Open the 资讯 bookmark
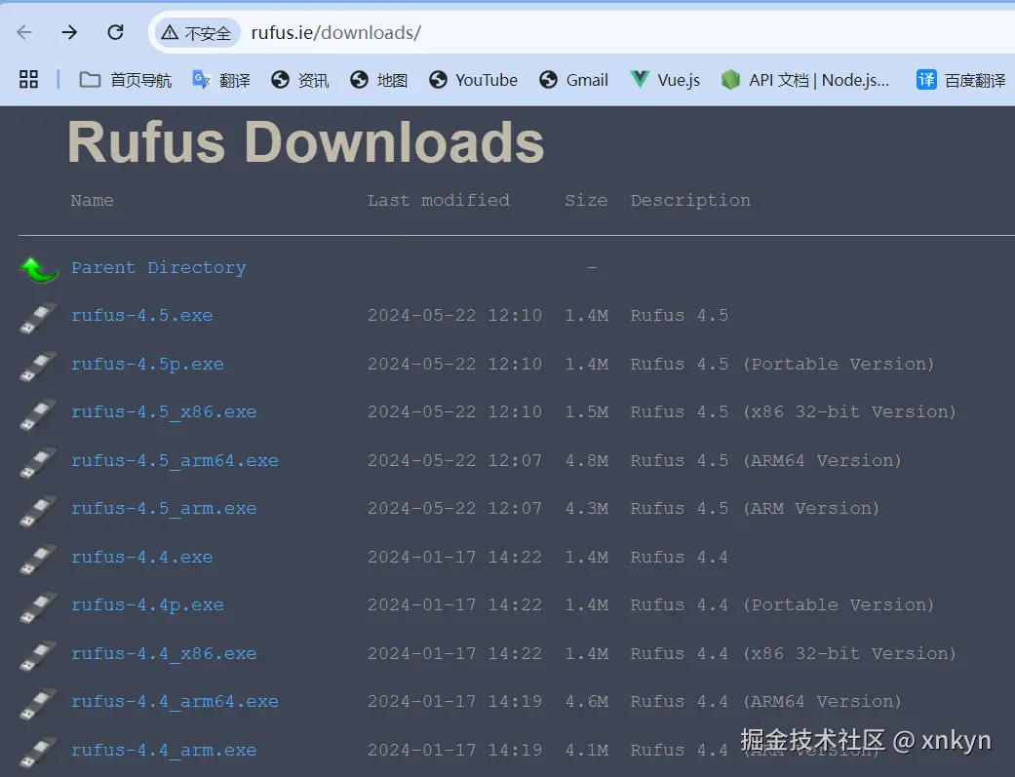 (299, 80)
